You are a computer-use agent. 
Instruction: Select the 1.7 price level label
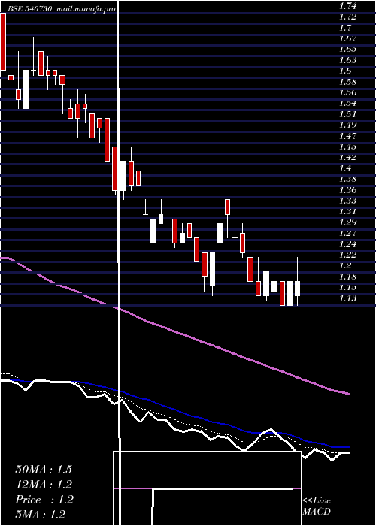345,28
